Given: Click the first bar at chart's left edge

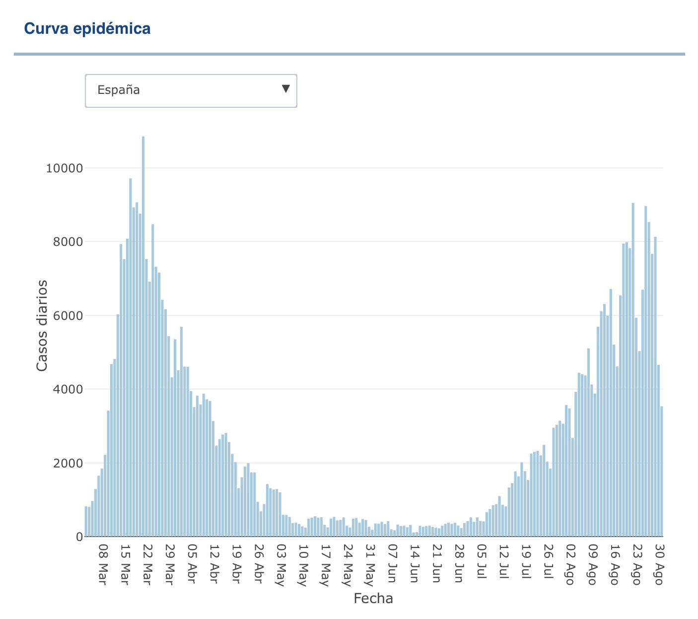Looking at the screenshot, I should (x=86, y=521).
